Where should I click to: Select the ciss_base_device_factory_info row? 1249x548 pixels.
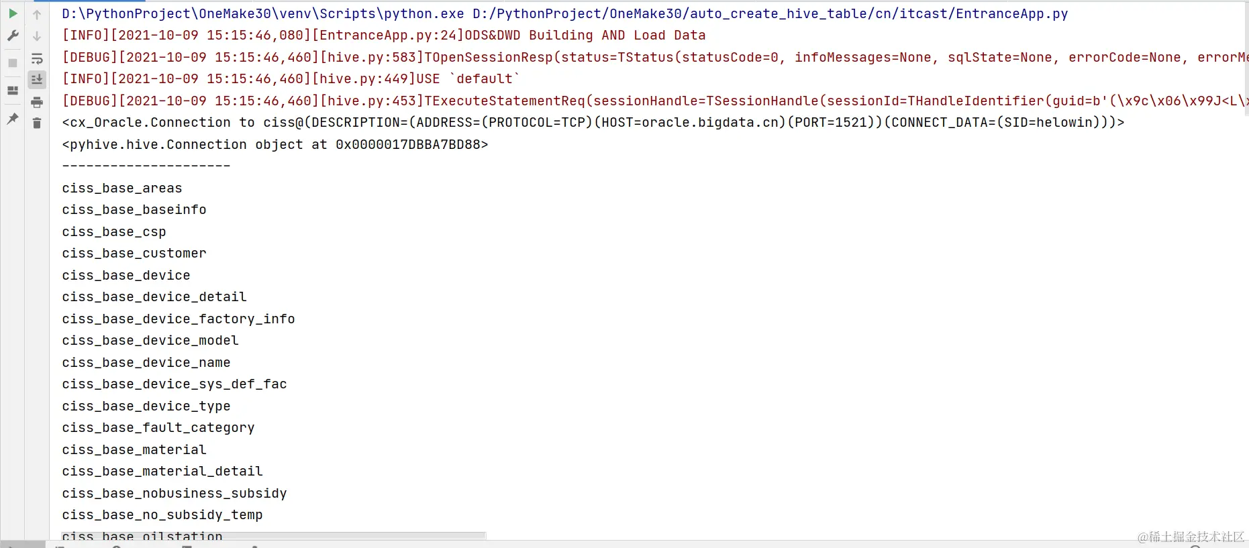[x=179, y=319]
